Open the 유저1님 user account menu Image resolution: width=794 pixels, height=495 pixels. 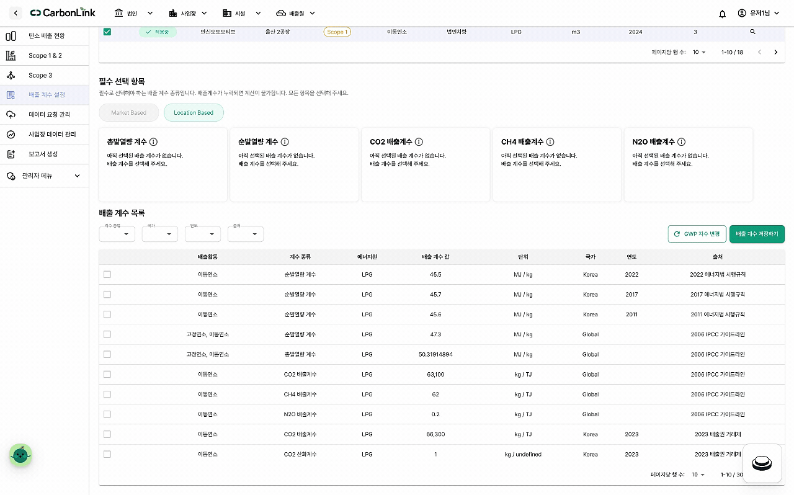pyautogui.click(x=759, y=13)
